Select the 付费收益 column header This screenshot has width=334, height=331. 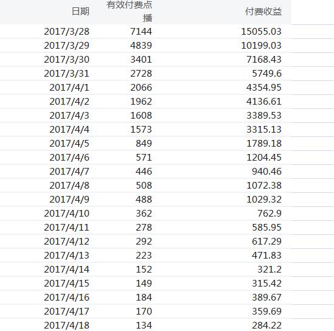pos(263,12)
